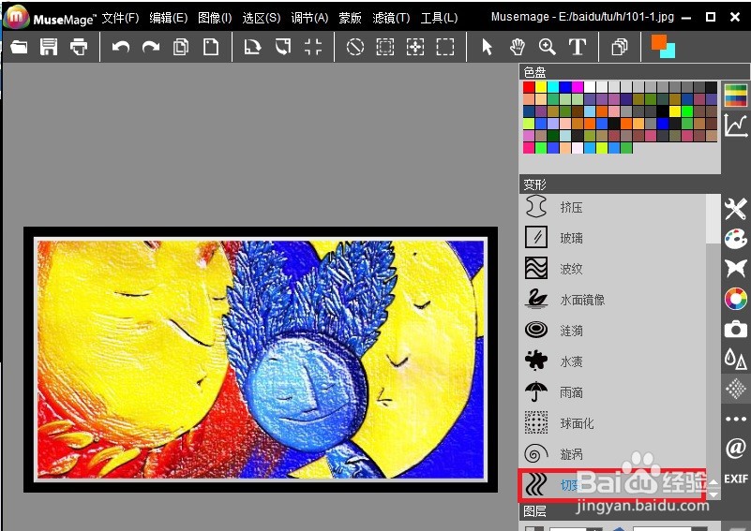Undo the last action

point(121,47)
